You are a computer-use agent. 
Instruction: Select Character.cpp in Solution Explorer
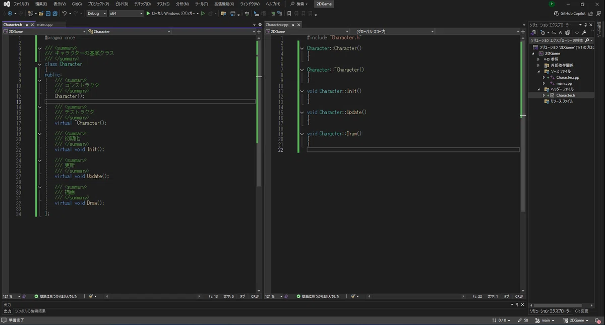coord(568,77)
